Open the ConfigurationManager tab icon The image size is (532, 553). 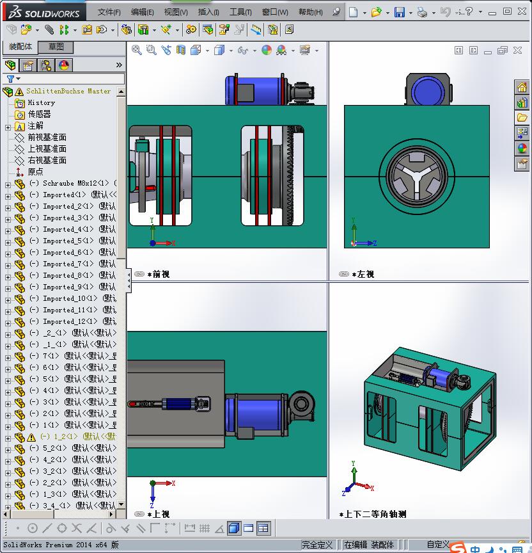46,65
